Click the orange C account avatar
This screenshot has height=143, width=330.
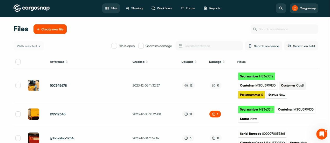coord(295,8)
